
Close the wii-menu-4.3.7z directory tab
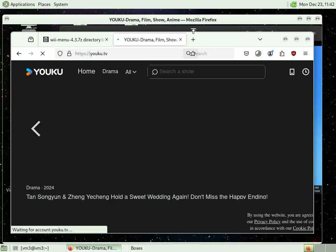[x=107, y=39]
